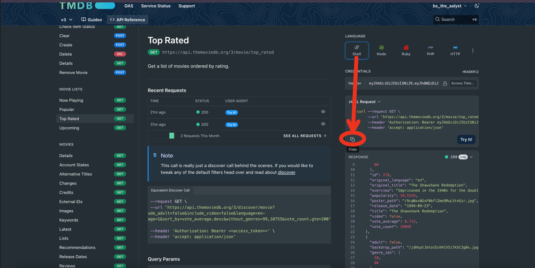The height and width of the screenshot is (268, 535).
Task: Show details for the 21m ago request
Action: click(x=323, y=112)
